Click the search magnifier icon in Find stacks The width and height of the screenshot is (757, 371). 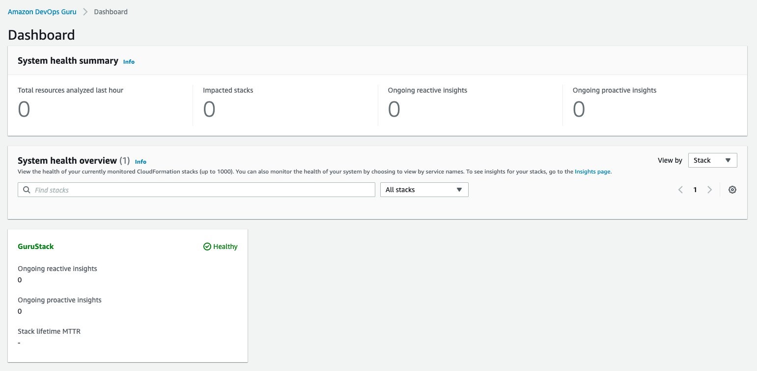[x=27, y=190]
